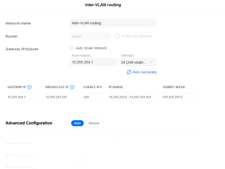225x169 pixels.
Task: Switch Advanced Configuration to Manual
Action: [x=94, y=123]
